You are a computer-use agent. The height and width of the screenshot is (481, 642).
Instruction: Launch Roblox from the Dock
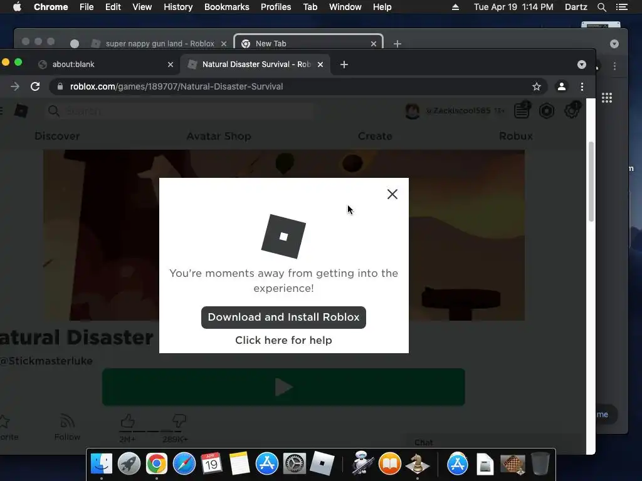(x=322, y=464)
